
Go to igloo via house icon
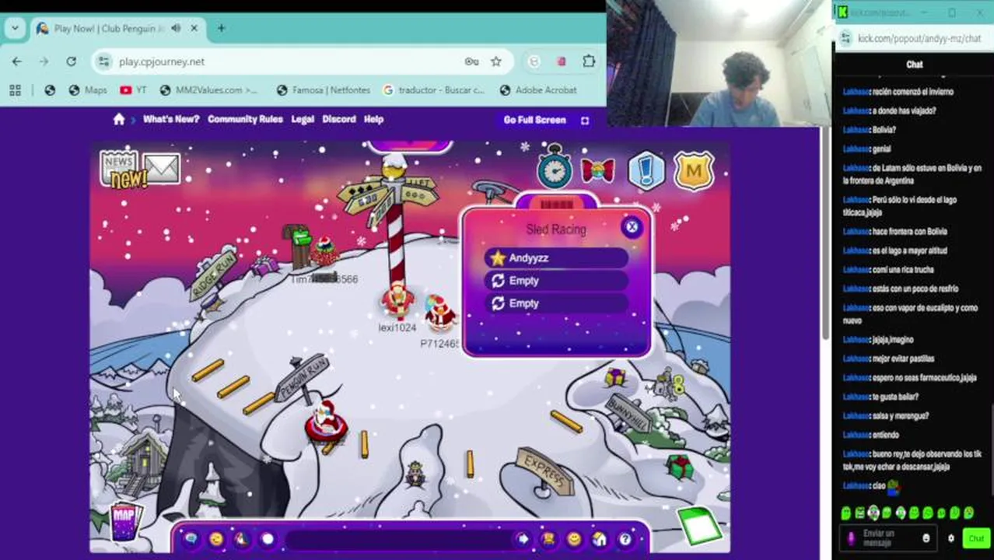(600, 539)
